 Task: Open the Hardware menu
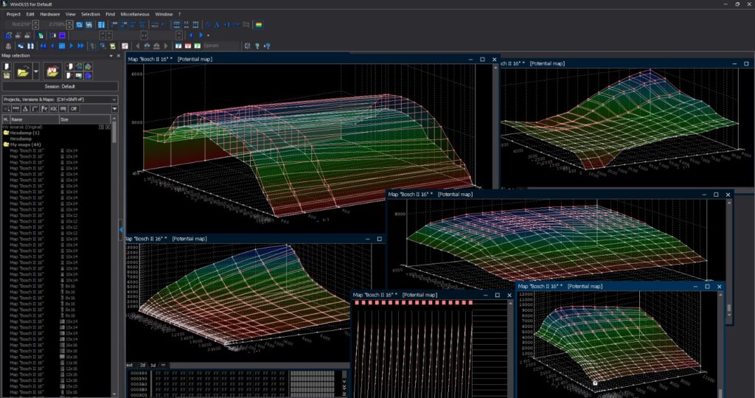pos(50,14)
